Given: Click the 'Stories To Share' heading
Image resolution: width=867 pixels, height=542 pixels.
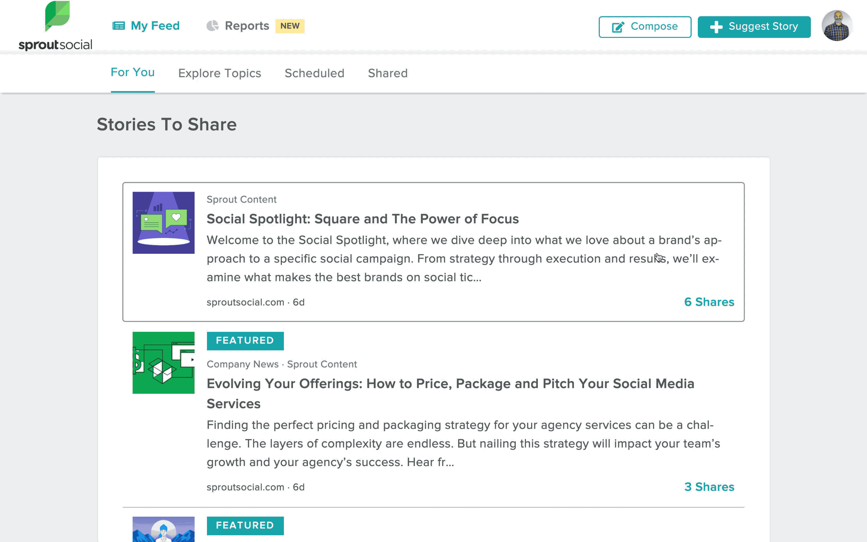Looking at the screenshot, I should 167,124.
